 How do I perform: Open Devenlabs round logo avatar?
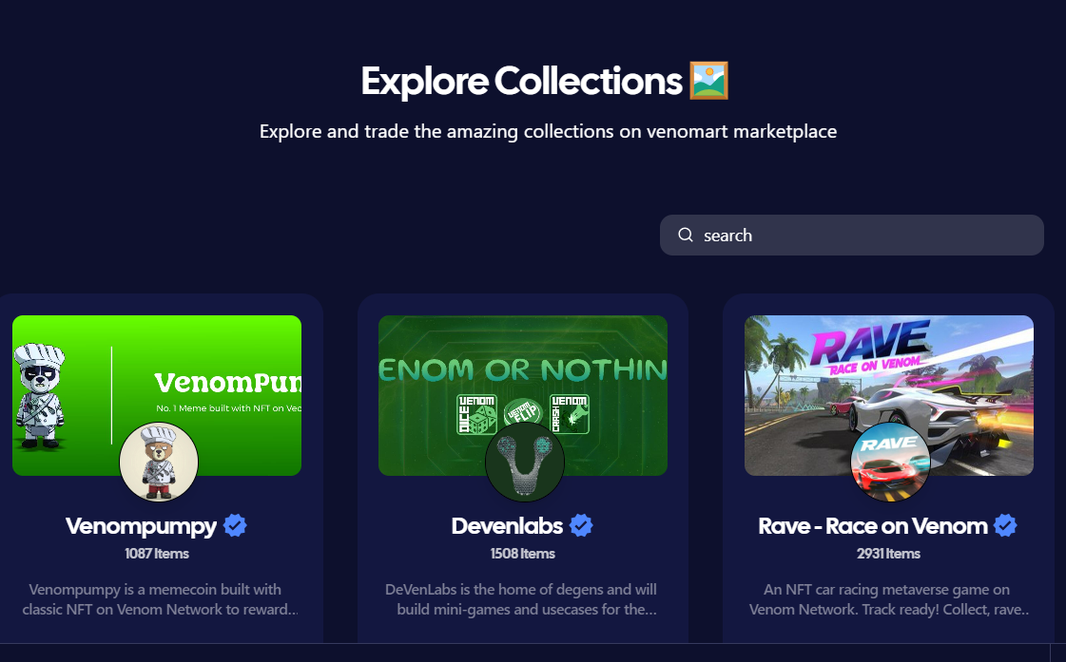pyautogui.click(x=524, y=462)
